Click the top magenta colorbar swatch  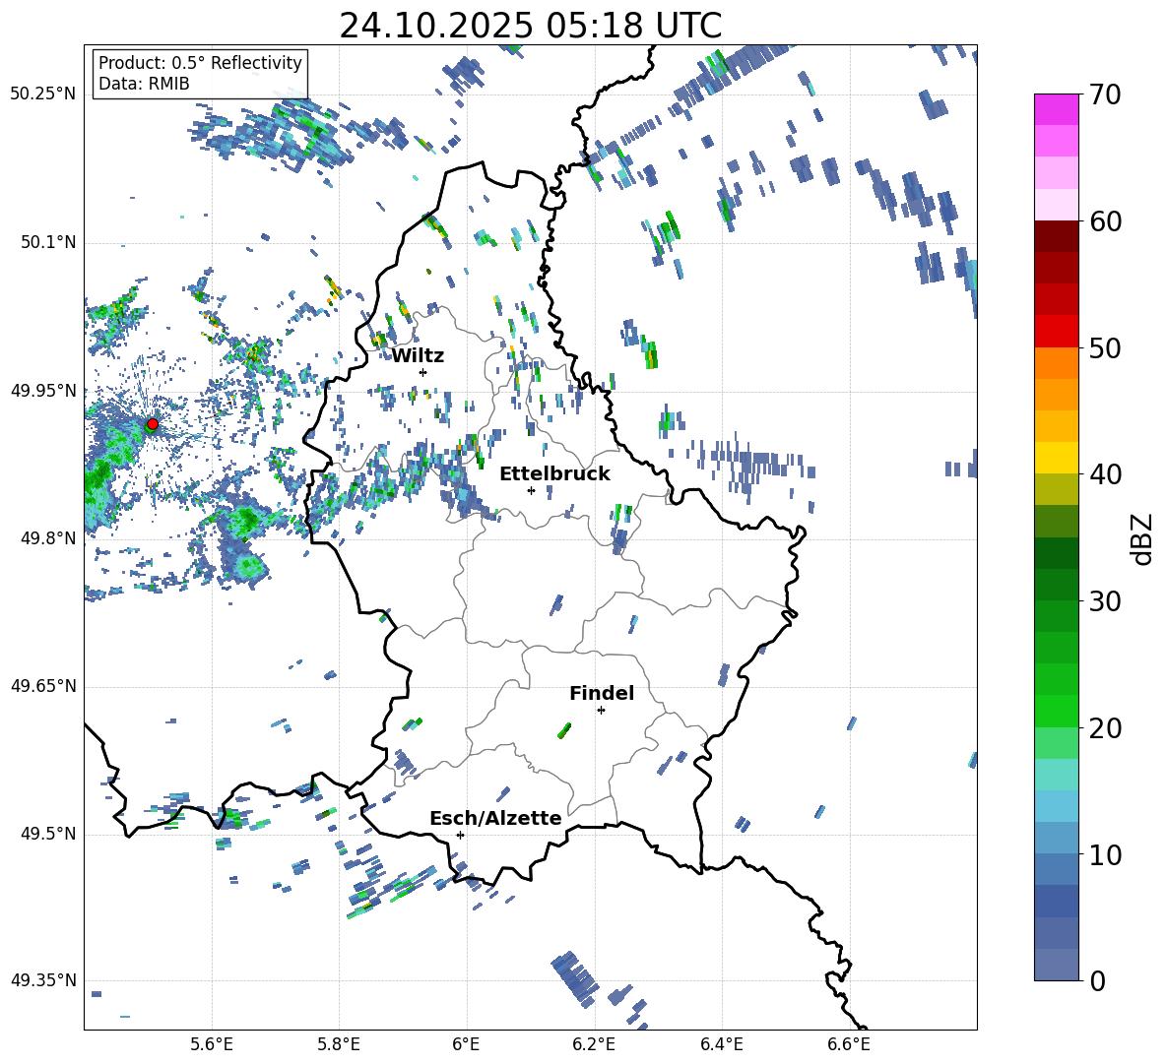(1056, 110)
